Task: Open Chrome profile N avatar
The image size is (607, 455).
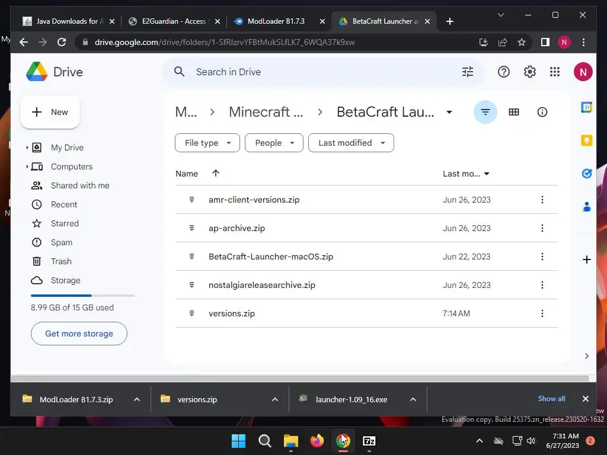Action: click(564, 42)
